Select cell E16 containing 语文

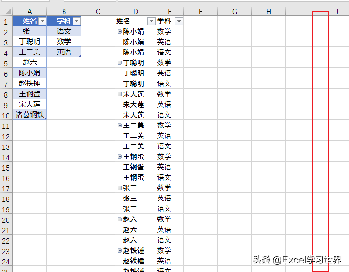[x=170, y=178]
